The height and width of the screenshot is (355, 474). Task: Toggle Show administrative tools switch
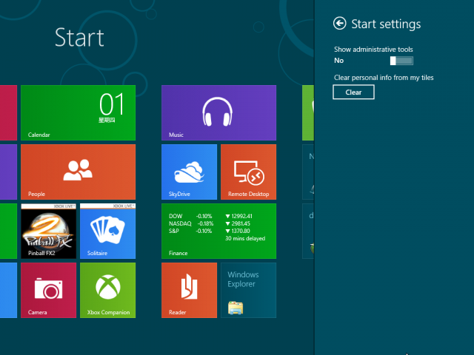click(401, 61)
